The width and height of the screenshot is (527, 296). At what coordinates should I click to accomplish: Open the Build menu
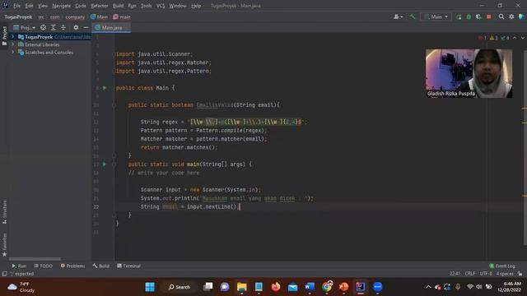(118, 6)
